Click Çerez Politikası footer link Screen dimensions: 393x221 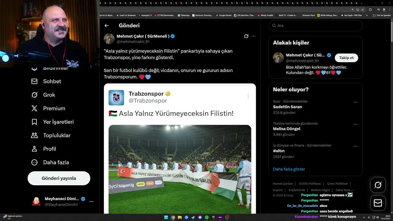tap(337, 184)
